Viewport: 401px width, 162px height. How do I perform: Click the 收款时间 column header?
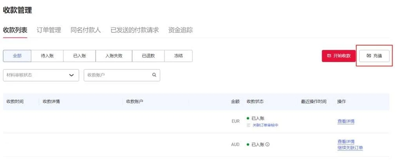point(15,101)
